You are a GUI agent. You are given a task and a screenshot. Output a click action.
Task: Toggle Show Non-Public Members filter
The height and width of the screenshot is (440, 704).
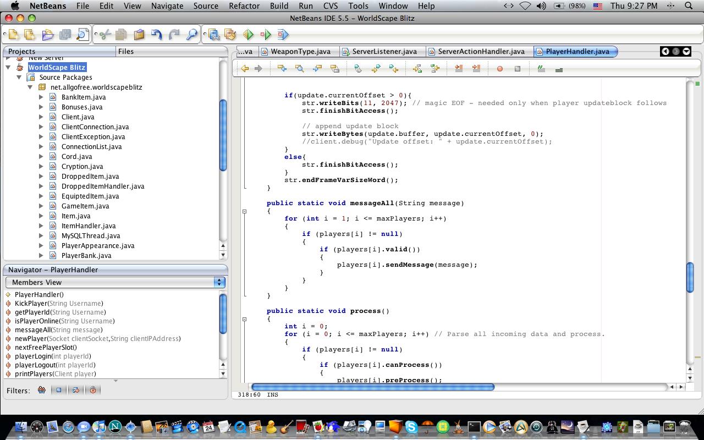coord(92,390)
